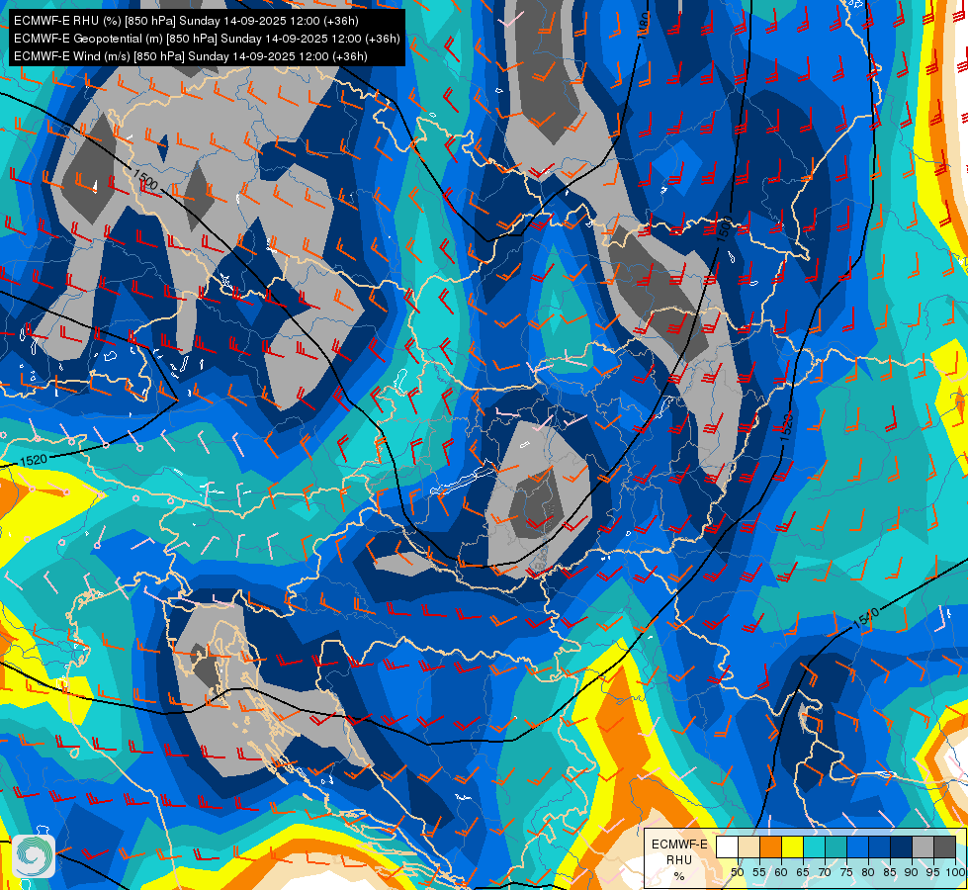968x890 pixels.
Task: Click the '1540' geopotential contour label
Action: (x=865, y=618)
